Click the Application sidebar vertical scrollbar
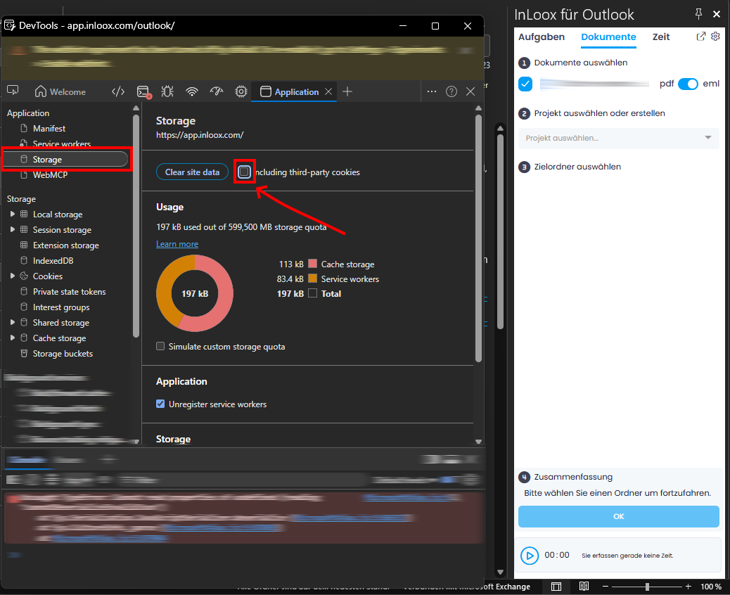The height and width of the screenshot is (595, 730). 136,226
